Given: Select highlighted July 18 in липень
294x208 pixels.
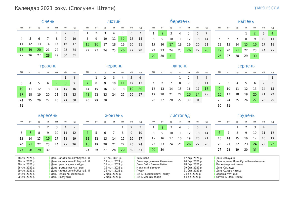Looking at the screenshot, I should click(x=206, y=89).
